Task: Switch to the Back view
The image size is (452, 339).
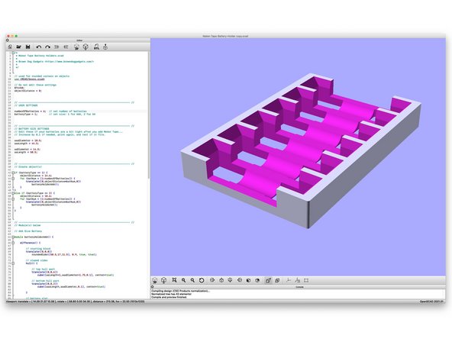Action: (x=257, y=280)
